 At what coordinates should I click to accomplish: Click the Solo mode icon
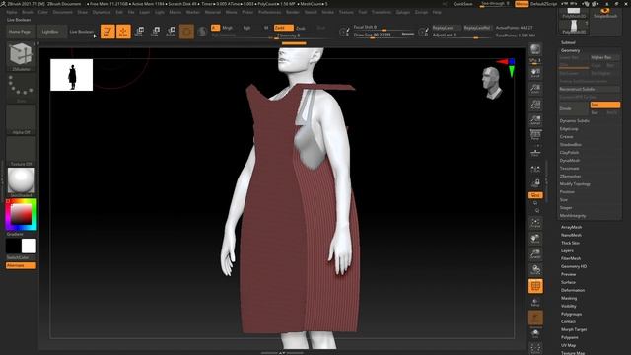click(x=535, y=333)
